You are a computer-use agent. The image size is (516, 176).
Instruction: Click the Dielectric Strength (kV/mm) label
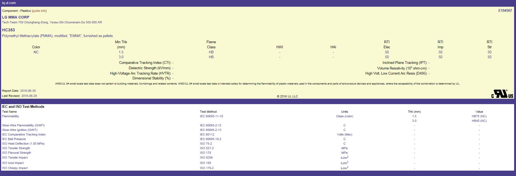(x=150, y=68)
